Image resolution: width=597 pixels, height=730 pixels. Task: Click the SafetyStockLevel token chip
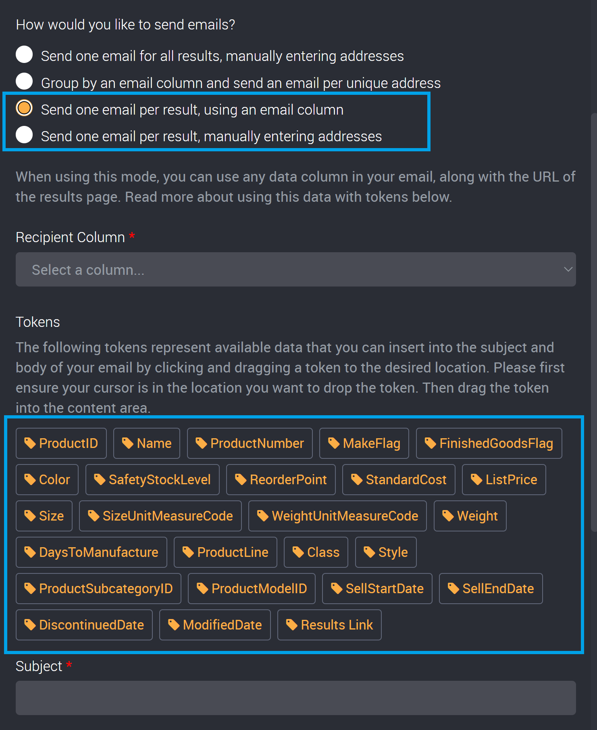152,479
